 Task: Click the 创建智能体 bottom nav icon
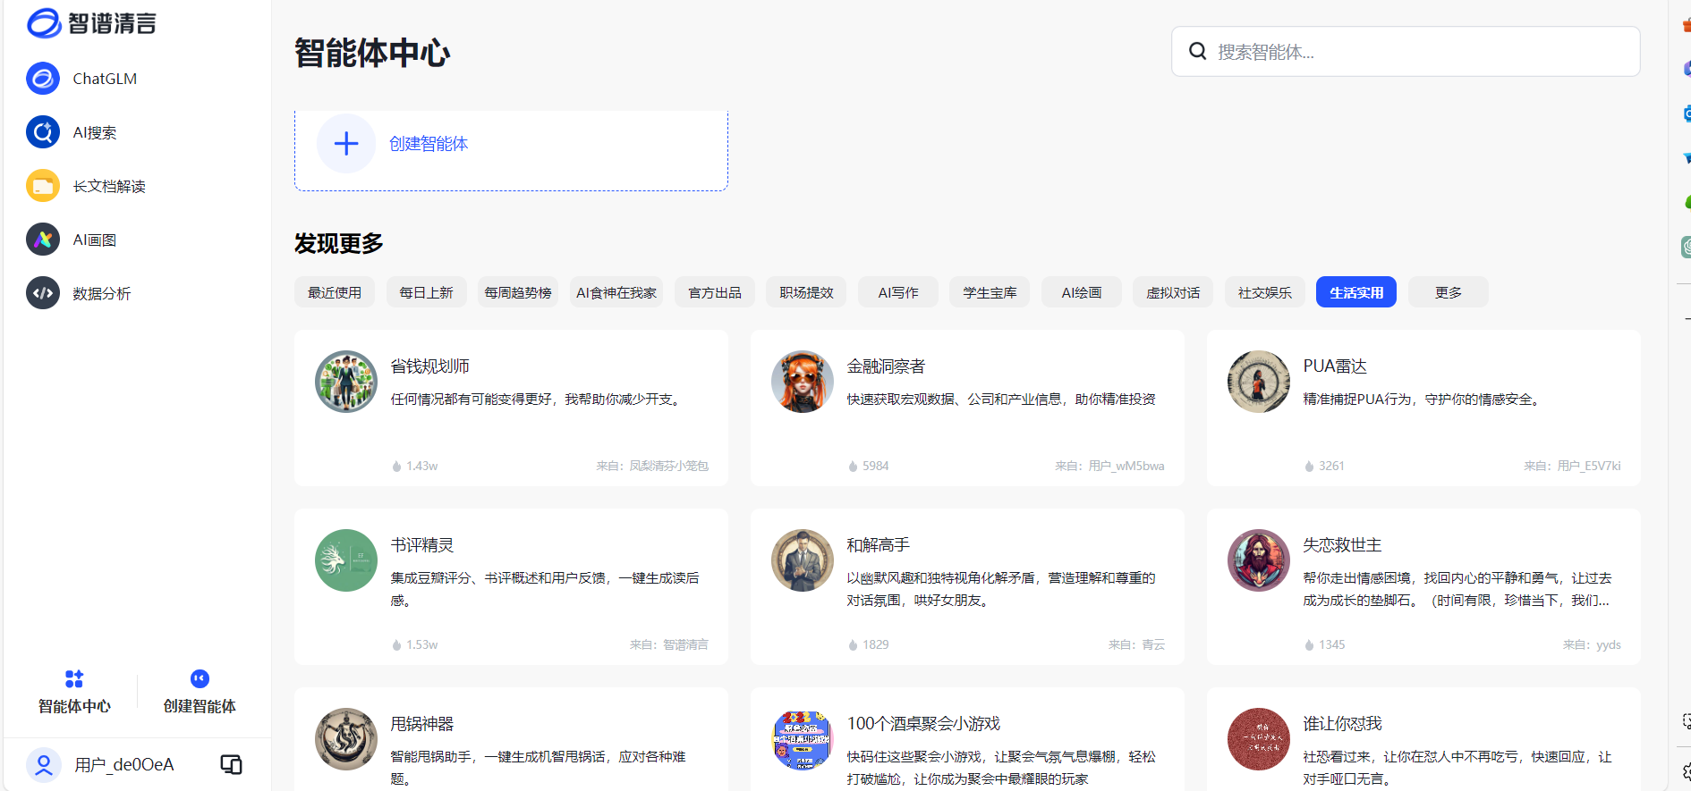[200, 679]
